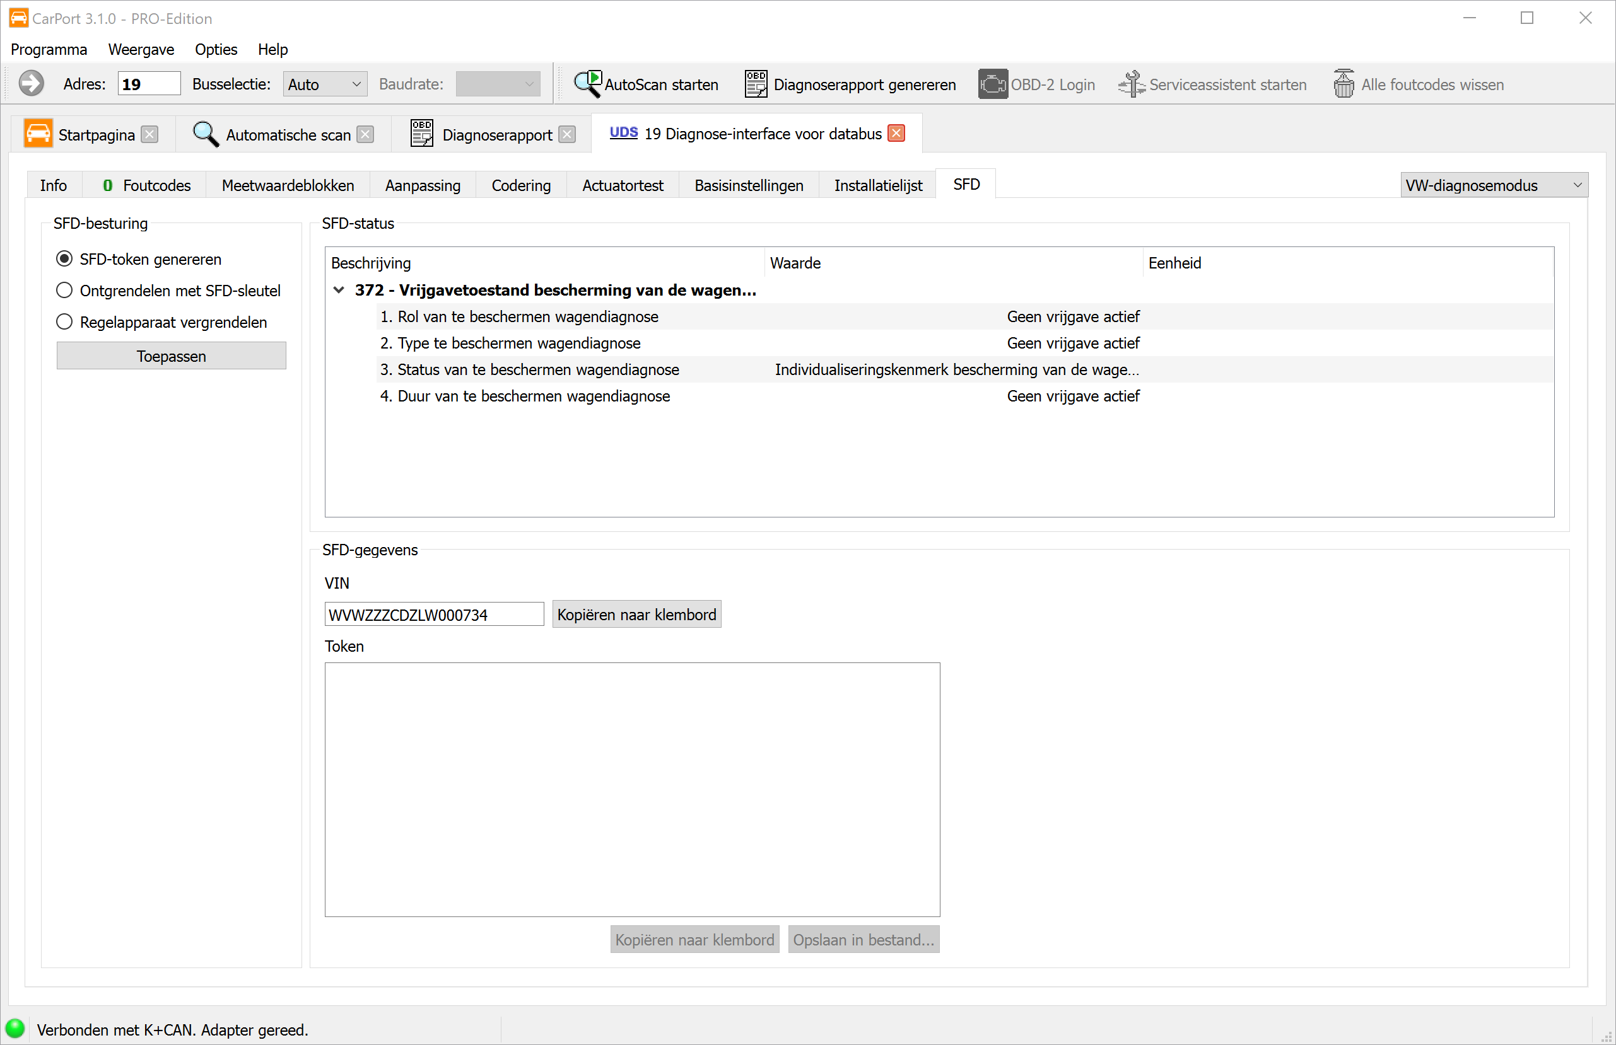Screen dimensions: 1616x1045
Task: Close the Diagnose-interface voor databus tab
Action: 896,133
